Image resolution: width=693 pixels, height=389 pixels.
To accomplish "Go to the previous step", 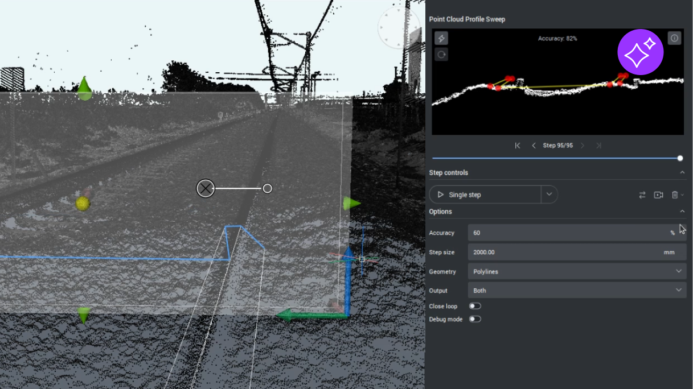I will point(534,145).
